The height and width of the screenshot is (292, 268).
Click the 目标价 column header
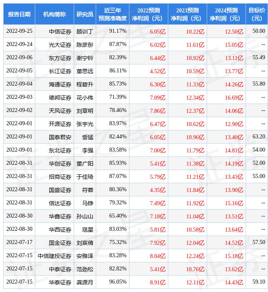click(x=257, y=14)
